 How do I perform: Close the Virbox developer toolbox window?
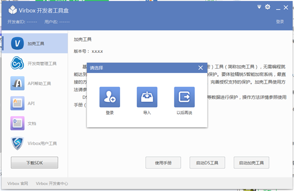coord(286,7)
